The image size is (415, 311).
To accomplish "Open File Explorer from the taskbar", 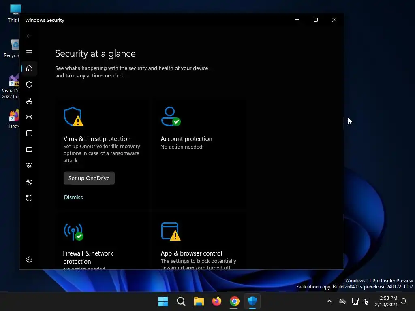I will pos(199,301).
